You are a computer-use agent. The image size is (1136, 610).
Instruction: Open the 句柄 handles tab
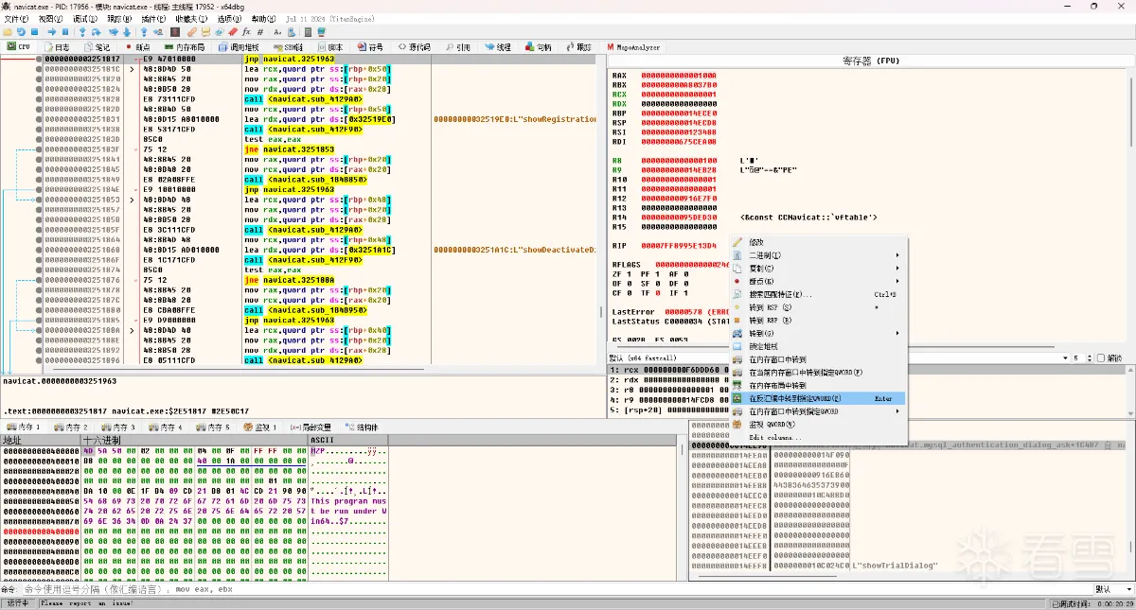coord(539,47)
